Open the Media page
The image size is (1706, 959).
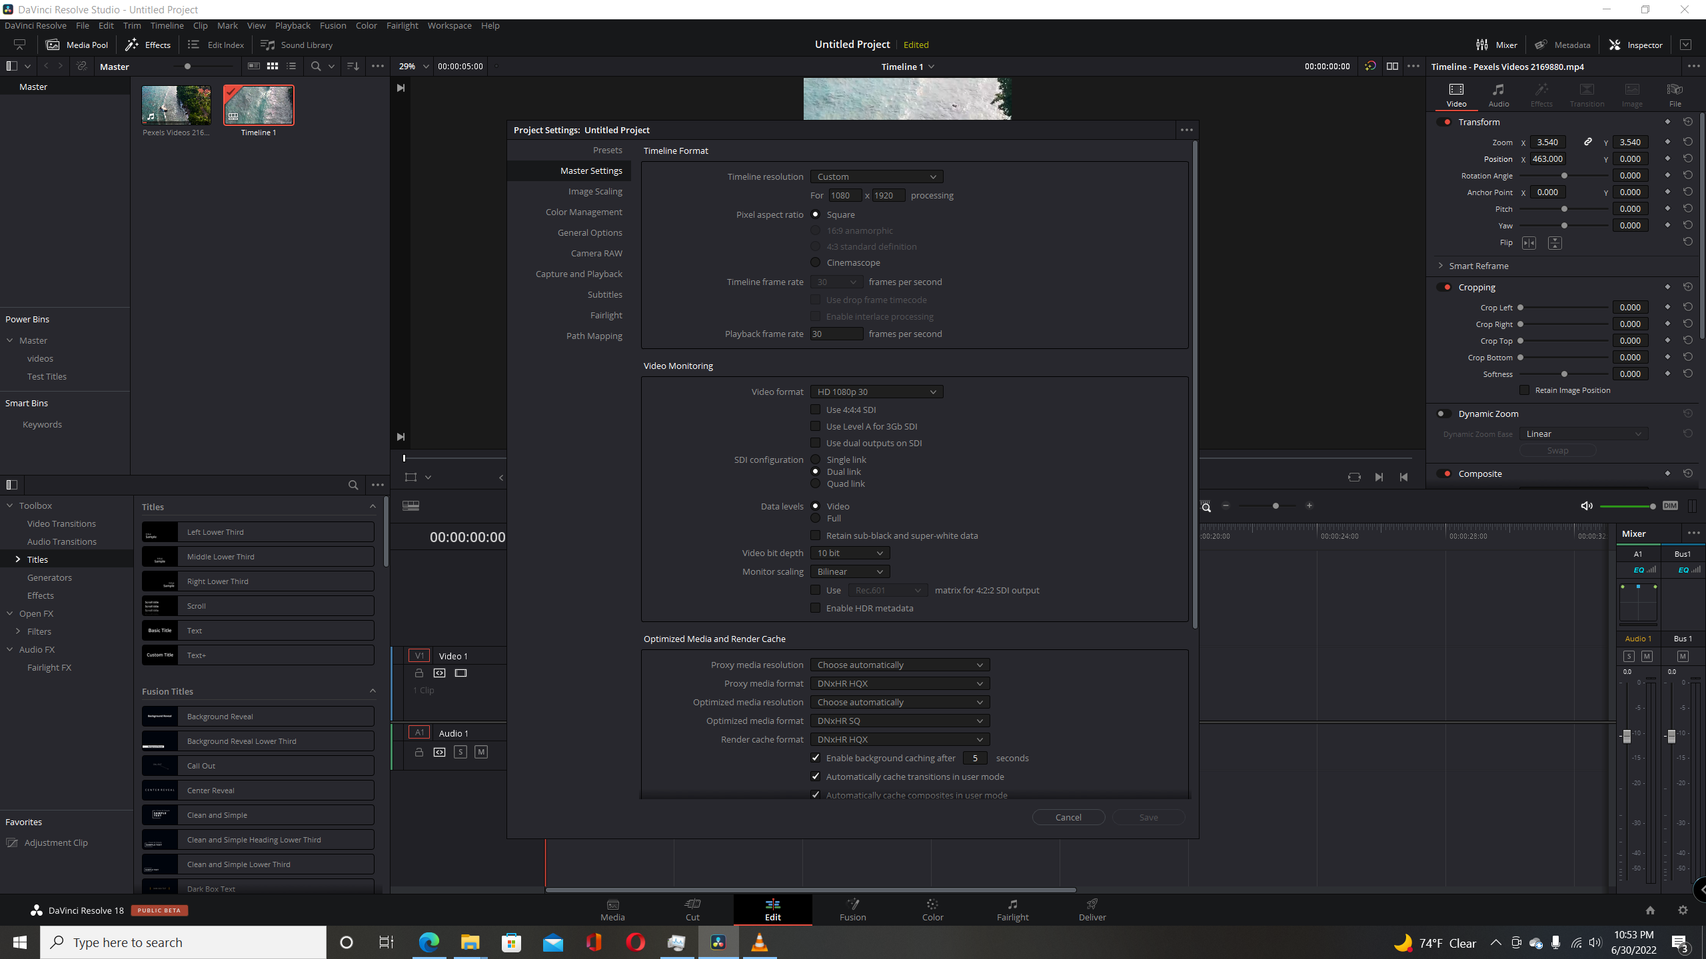[612, 909]
